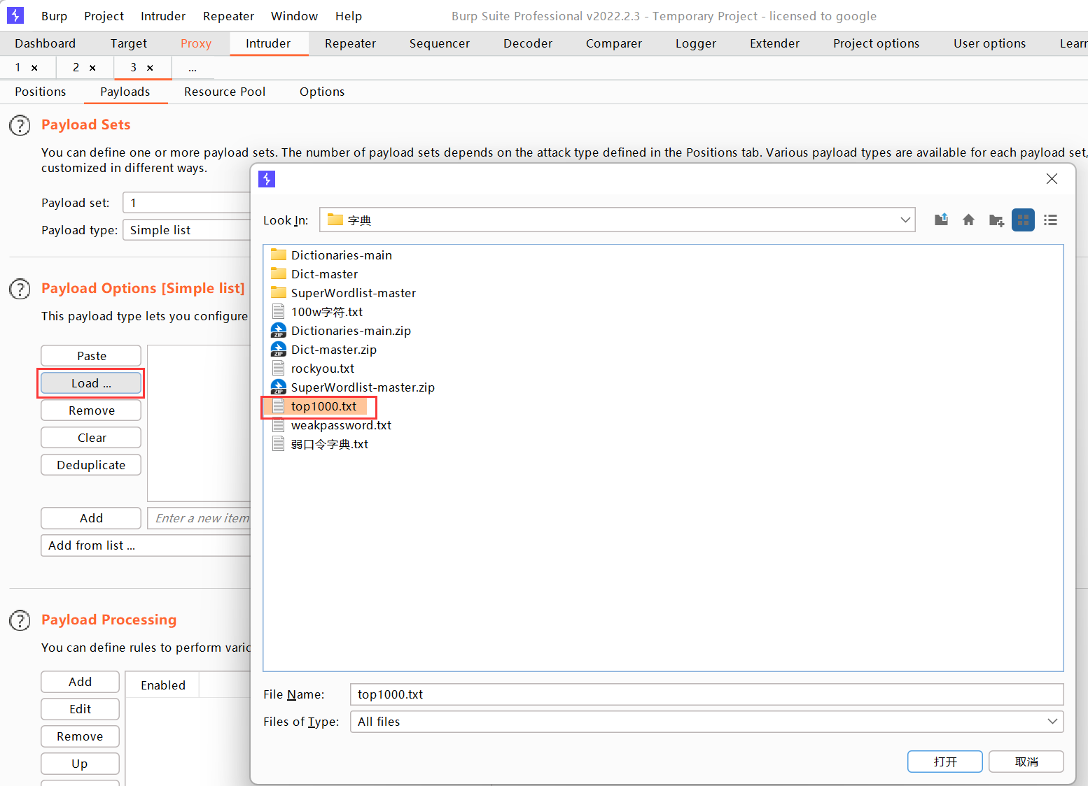Viewport: 1088px width, 786px height.
Task: Select the SuperWordlist-master folder icon
Action: pyautogui.click(x=279, y=292)
